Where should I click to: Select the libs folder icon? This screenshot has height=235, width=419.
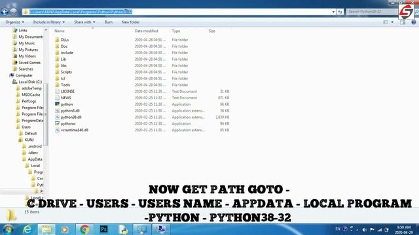[57, 65]
